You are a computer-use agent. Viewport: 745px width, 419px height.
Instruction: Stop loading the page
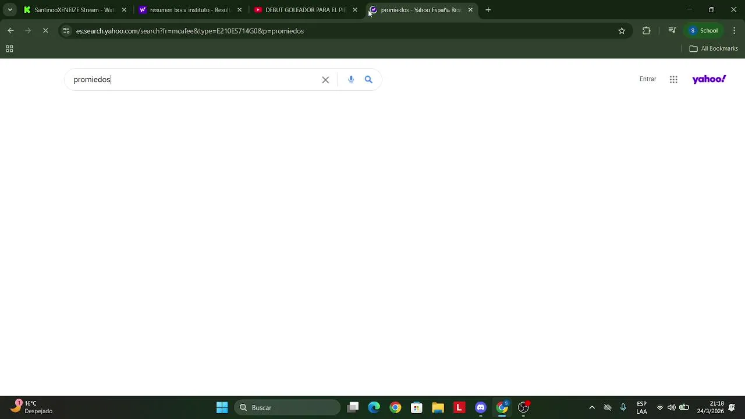pyautogui.click(x=45, y=31)
